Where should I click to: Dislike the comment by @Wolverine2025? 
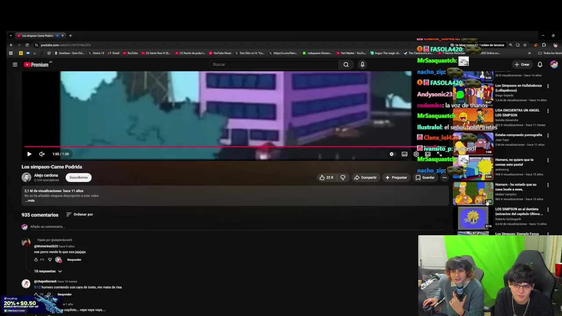(x=50, y=260)
